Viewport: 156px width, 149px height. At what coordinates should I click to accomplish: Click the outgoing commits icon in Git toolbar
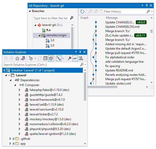[x=96, y=11]
